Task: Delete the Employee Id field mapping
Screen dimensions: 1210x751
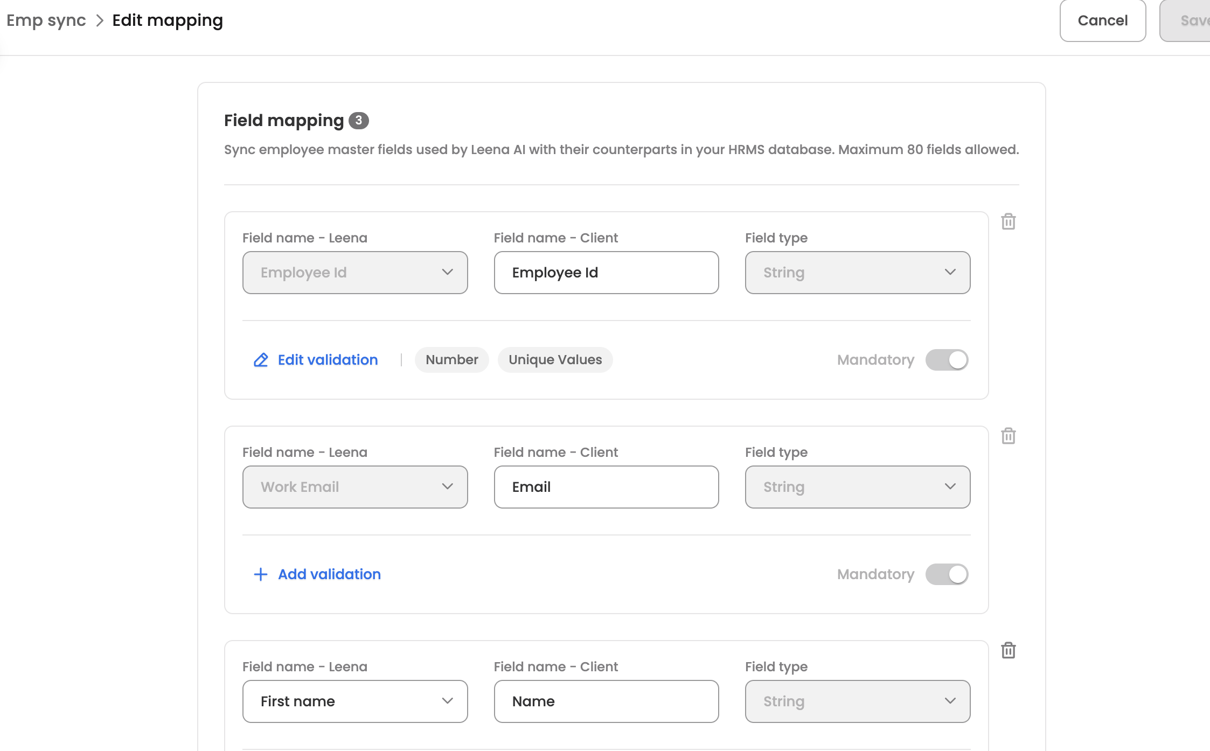Action: pyautogui.click(x=1008, y=221)
